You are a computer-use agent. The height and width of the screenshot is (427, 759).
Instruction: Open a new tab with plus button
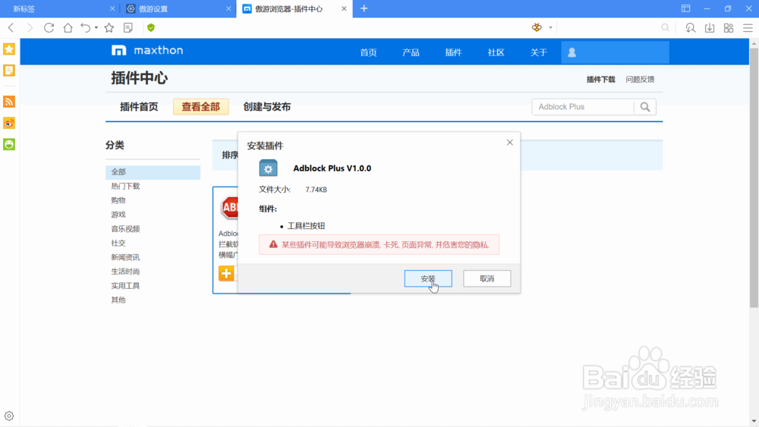click(x=364, y=8)
